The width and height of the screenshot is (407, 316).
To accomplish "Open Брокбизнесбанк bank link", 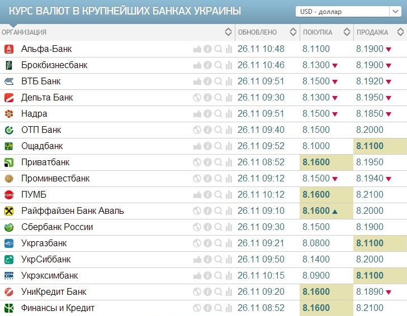I will (x=54, y=65).
